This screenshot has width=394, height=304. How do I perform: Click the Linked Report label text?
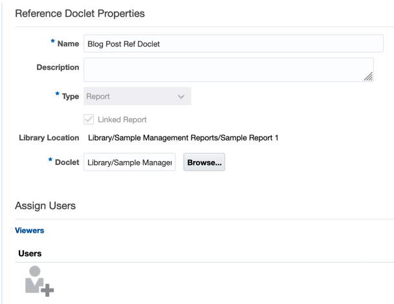(122, 120)
